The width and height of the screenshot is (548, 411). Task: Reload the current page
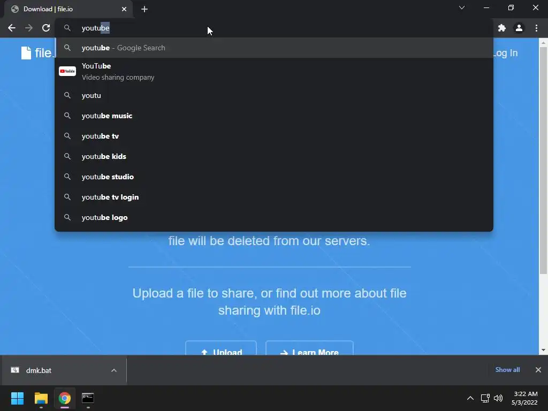coord(46,28)
